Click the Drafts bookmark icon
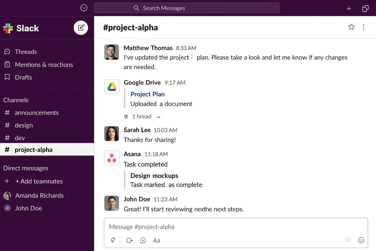376x251 pixels. (x=7, y=77)
